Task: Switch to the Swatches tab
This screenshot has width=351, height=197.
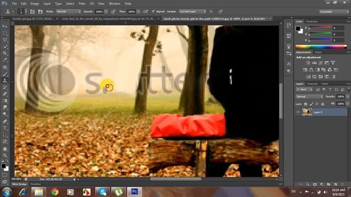Action: point(312,21)
